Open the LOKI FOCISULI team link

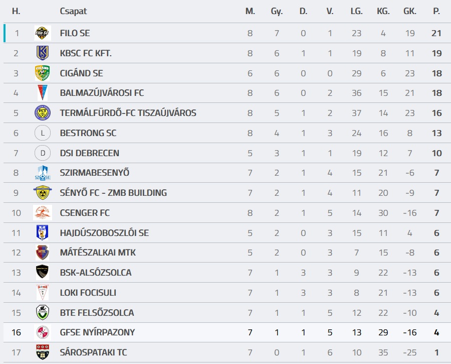(88, 293)
